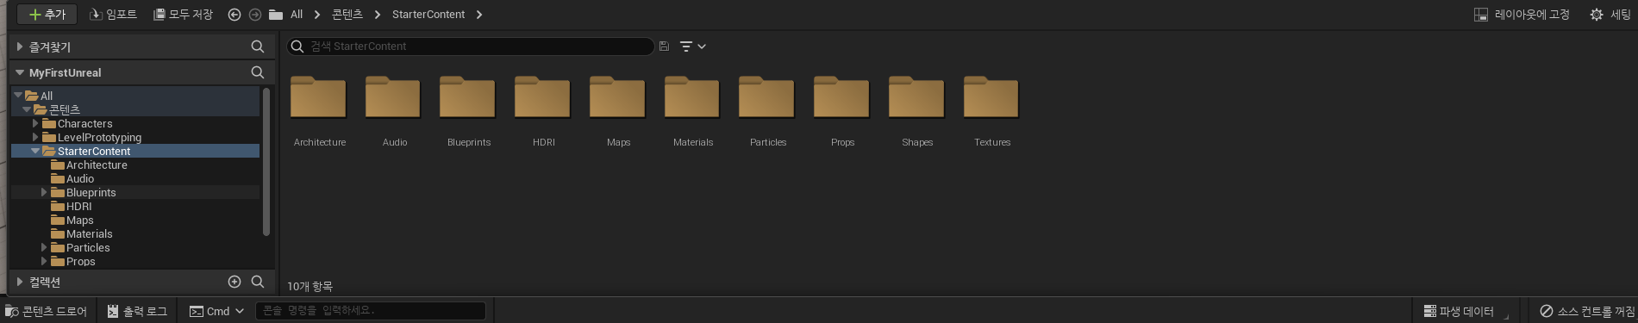Click the navigate forward arrow icon
Viewport: 1638px width, 323px height.
pyautogui.click(x=255, y=15)
